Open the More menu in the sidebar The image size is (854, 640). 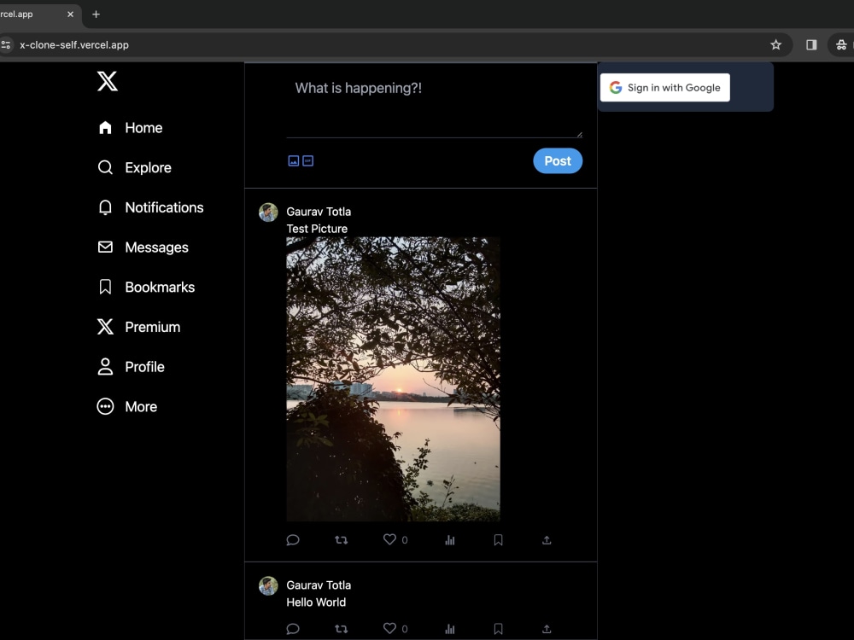[127, 406]
